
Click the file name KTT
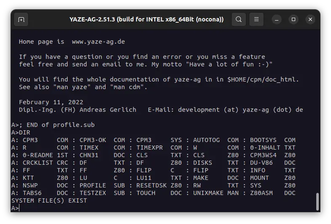coord(28,178)
